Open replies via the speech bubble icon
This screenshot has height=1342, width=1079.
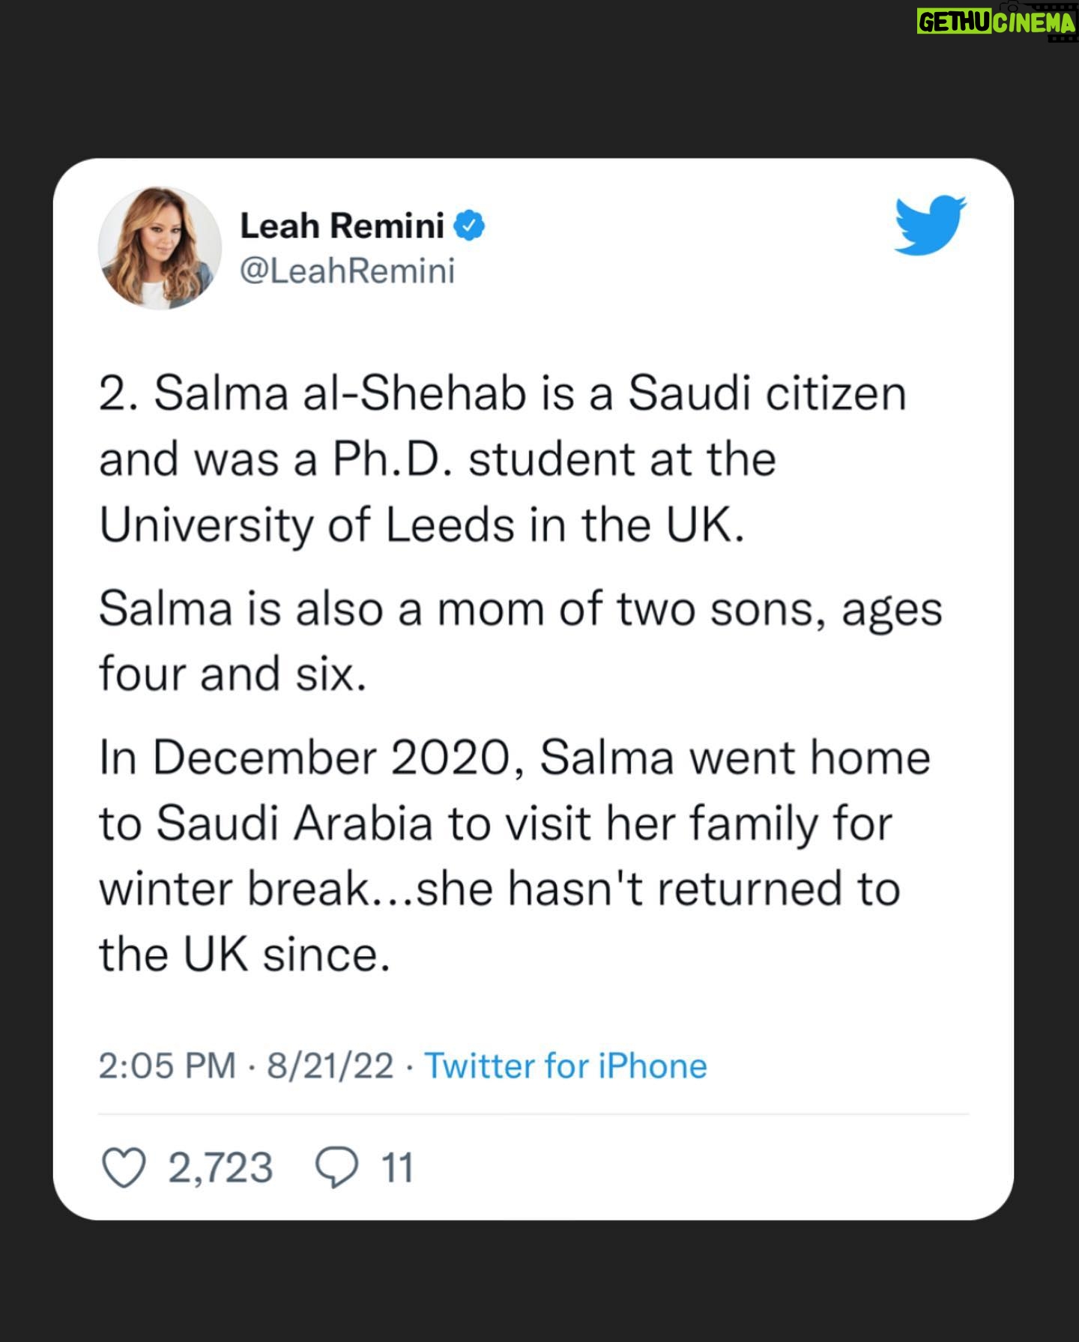tap(337, 1168)
